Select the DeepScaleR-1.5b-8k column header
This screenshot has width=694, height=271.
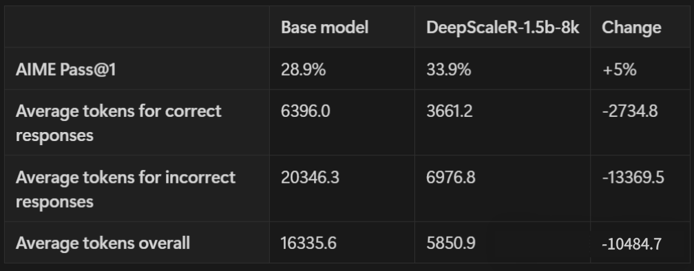tap(503, 28)
